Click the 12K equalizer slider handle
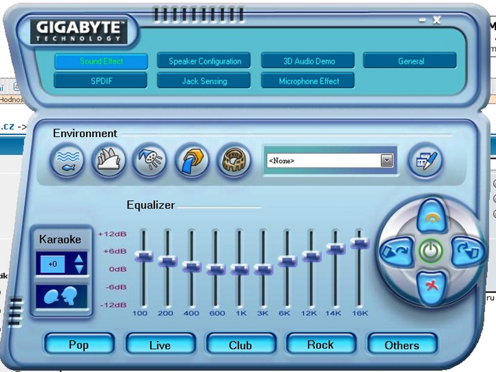The height and width of the screenshot is (372, 496). [x=311, y=255]
